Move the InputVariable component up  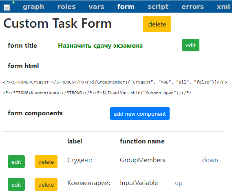point(179,183)
